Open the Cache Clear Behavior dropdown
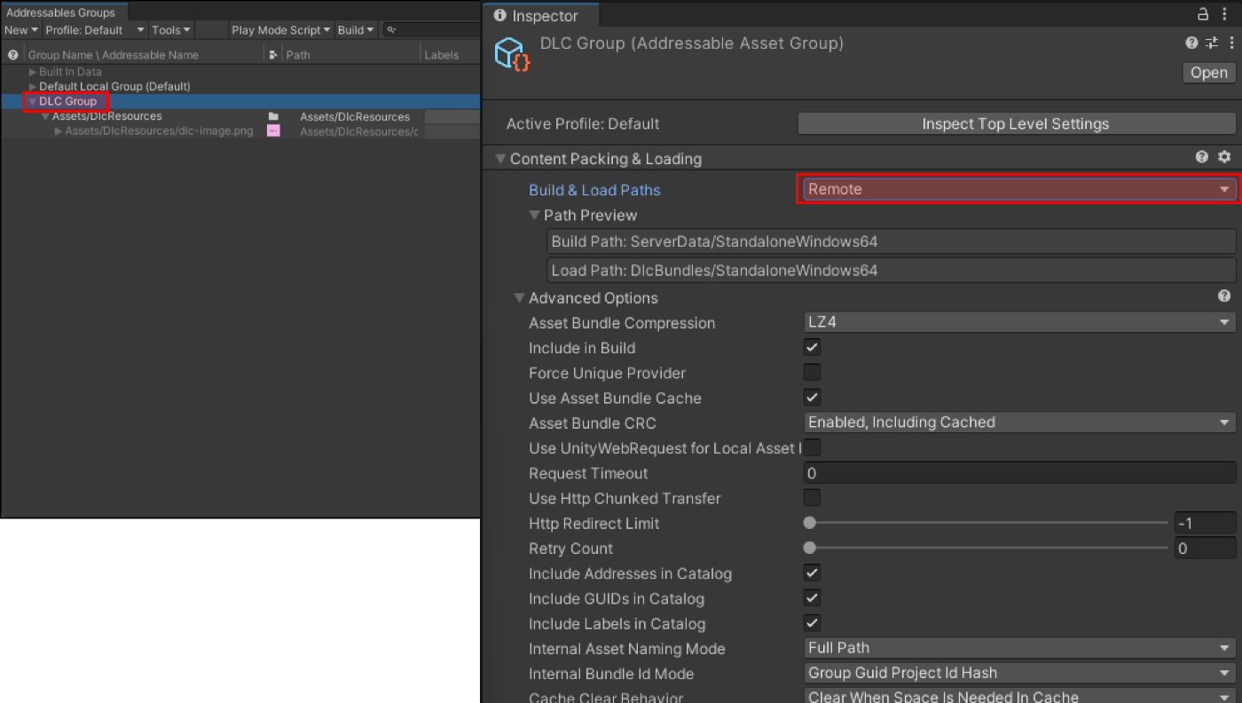Screen dimensions: 1242x703 [1019, 696]
